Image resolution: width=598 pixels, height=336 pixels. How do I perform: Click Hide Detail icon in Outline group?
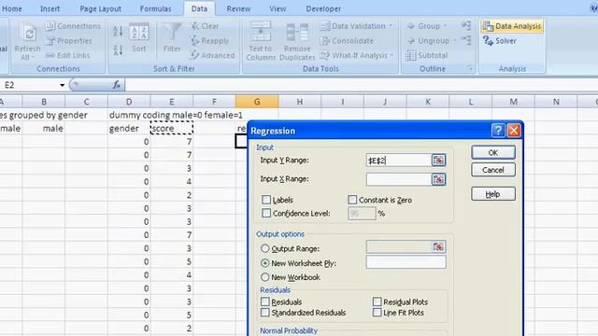[466, 40]
